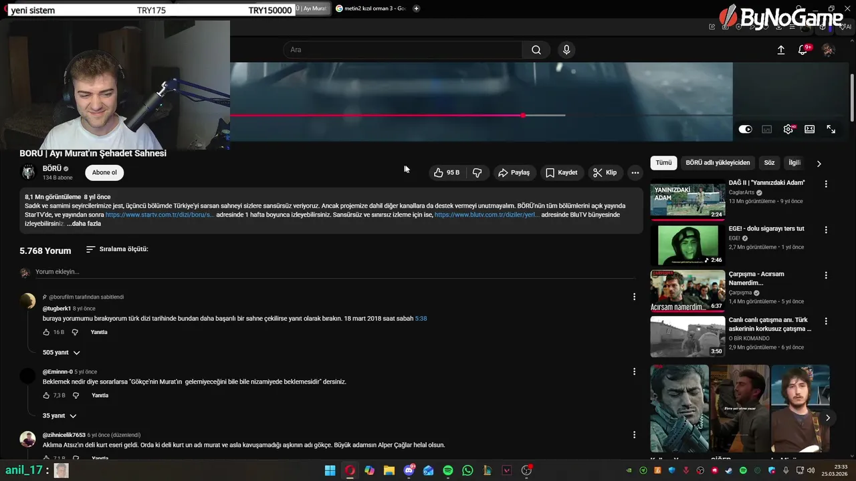Dislike the @tugberk1 comment
The width and height of the screenshot is (856, 481).
click(x=75, y=332)
